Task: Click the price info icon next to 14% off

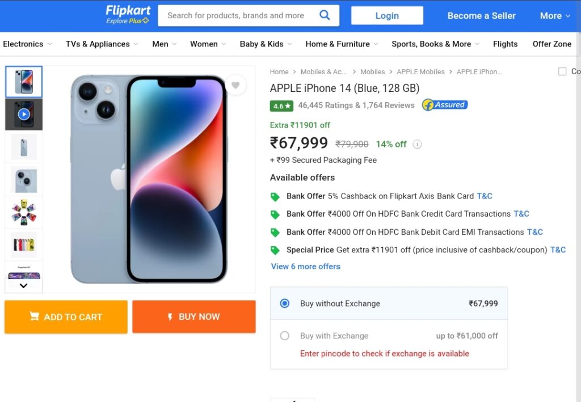Action: (417, 144)
